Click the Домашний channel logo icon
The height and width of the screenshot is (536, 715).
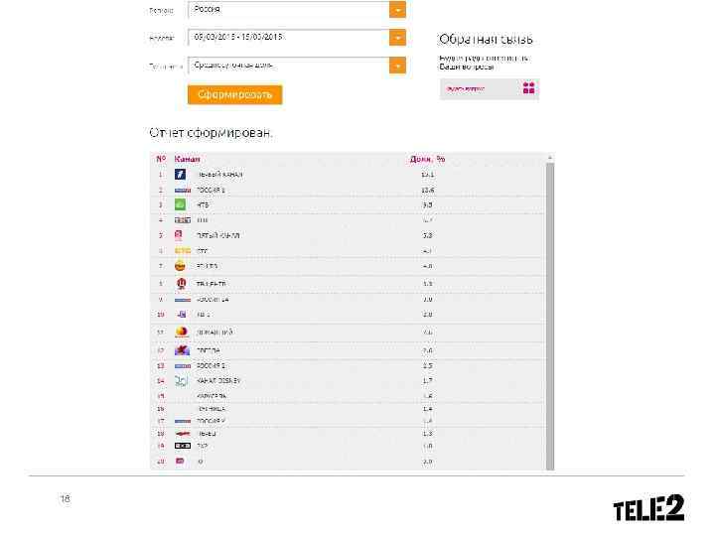click(182, 333)
